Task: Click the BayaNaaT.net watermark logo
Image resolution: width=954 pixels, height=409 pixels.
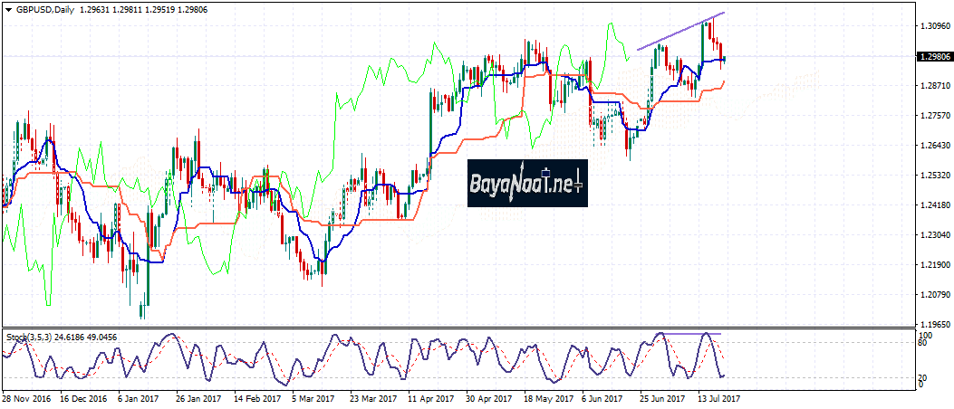Action: click(x=527, y=184)
